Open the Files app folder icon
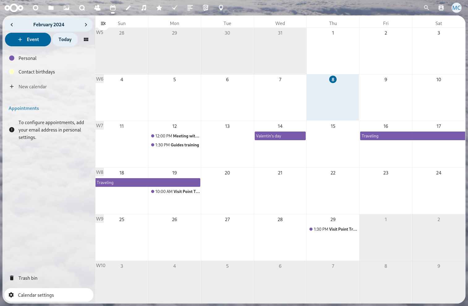Image resolution: width=468 pixels, height=306 pixels. pos(51,8)
